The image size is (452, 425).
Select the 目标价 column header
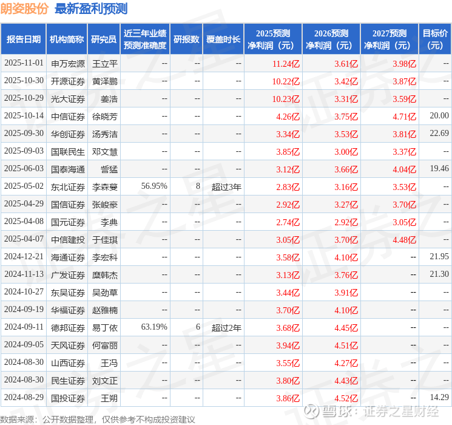pos(435,39)
